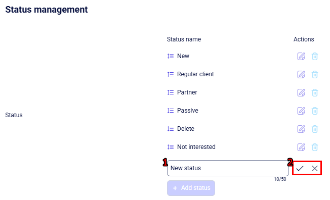Viewport: 330px width, 200px height.
Task: Edit the New status name
Action: 301,56
